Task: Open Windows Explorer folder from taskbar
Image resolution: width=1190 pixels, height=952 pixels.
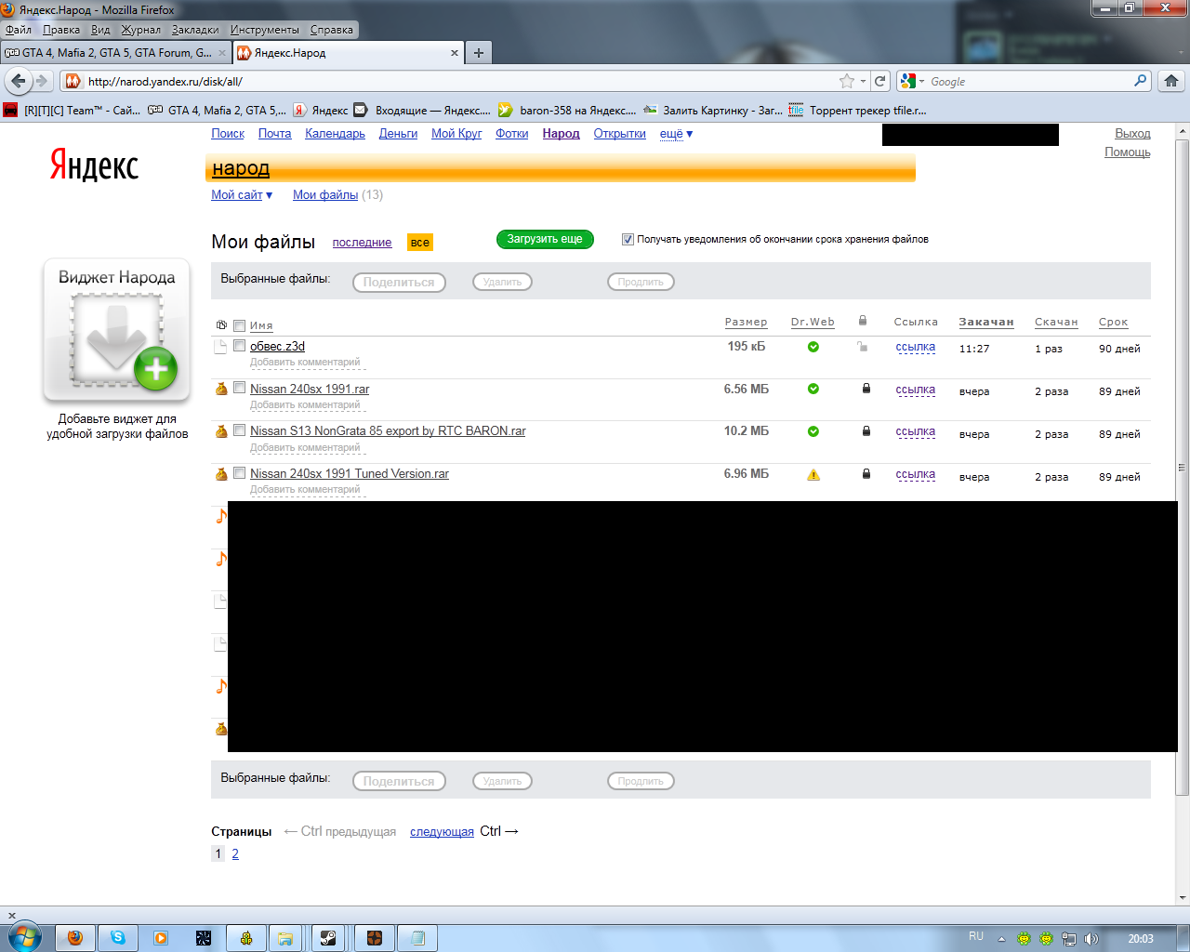Action: click(x=285, y=938)
